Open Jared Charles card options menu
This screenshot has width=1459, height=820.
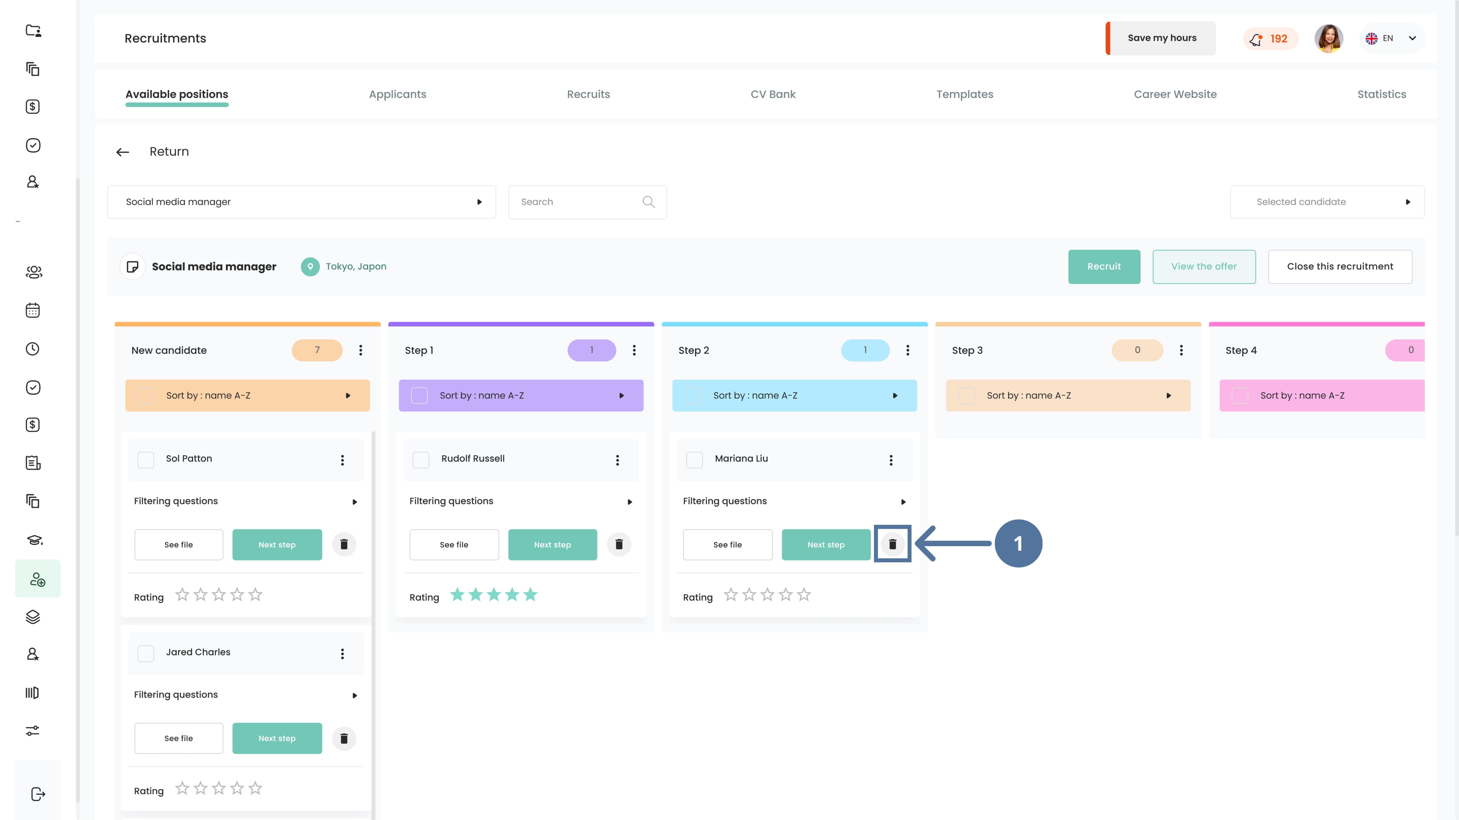pyautogui.click(x=343, y=653)
